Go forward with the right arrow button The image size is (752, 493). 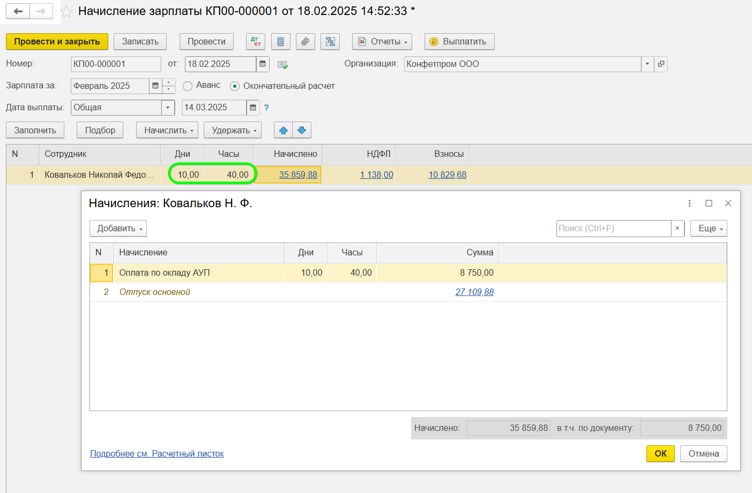(x=41, y=11)
